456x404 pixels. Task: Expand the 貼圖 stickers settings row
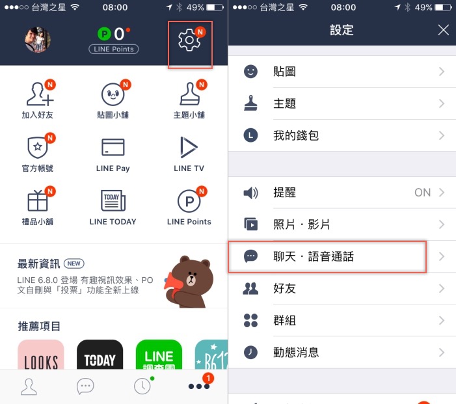(342, 72)
